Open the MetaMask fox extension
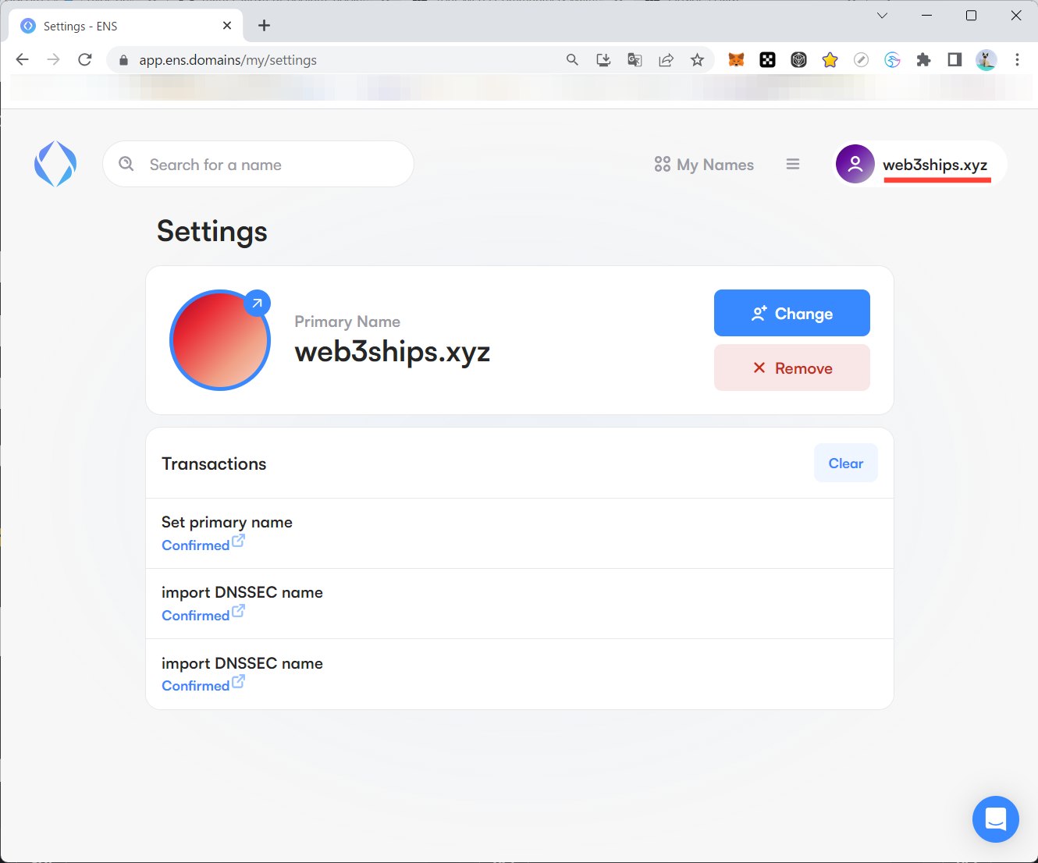The height and width of the screenshot is (863, 1038). pos(736,60)
